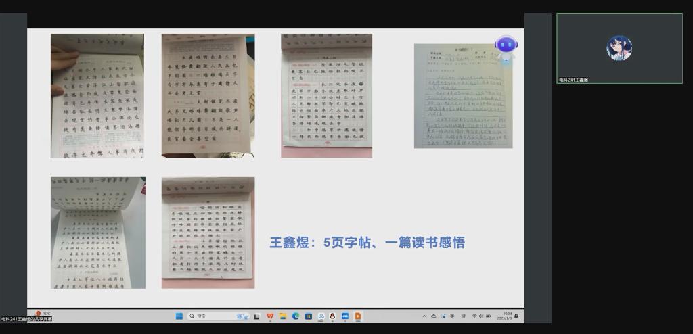This screenshot has width=693, height=334.
Task: Click the cloud icon in system tray
Action: click(x=434, y=316)
